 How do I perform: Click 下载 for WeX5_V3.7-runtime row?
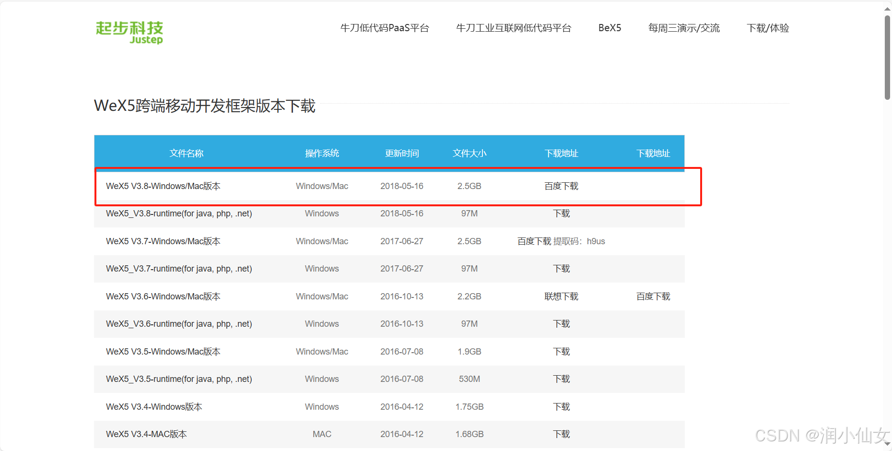point(561,269)
